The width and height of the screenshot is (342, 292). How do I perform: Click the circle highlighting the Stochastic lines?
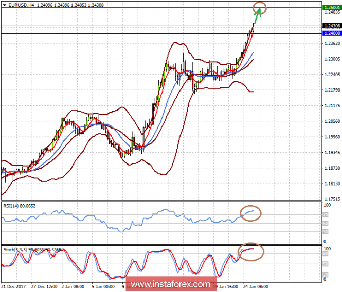click(x=251, y=252)
